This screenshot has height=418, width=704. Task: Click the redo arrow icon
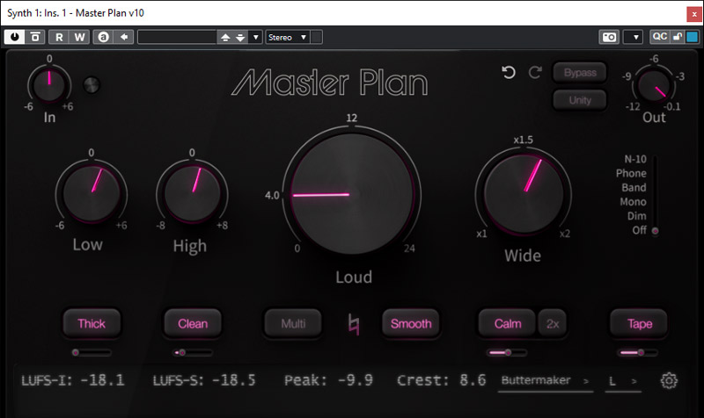[x=534, y=73]
